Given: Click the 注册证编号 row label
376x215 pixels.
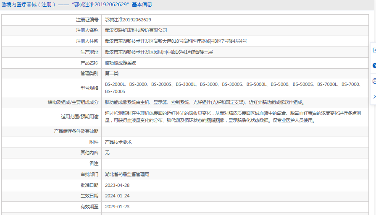Looking at the screenshot, I should (87, 20).
